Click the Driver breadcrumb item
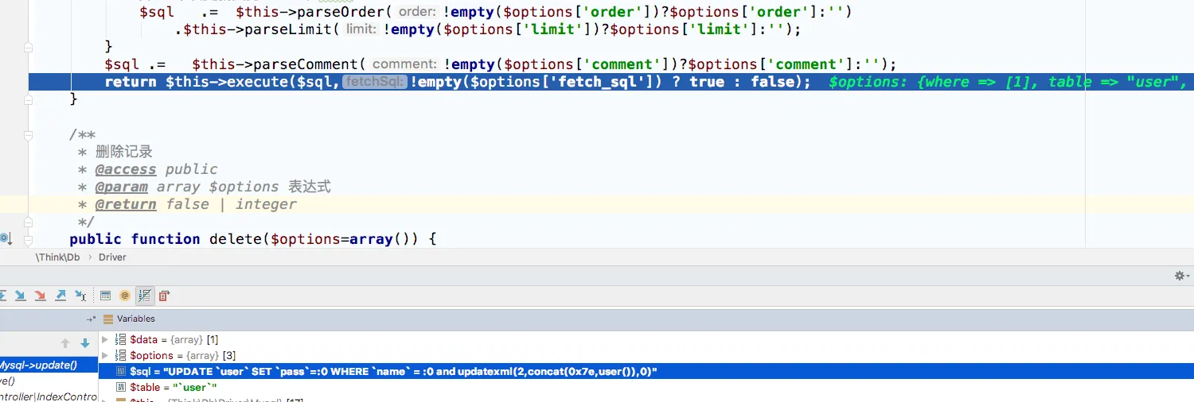1194x402 pixels. [x=112, y=257]
